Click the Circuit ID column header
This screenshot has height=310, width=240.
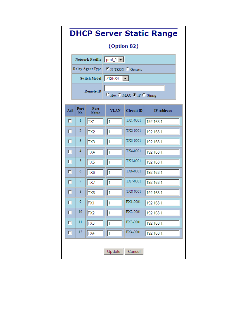tap(134, 111)
